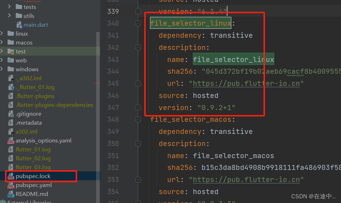Select .flutter-plugins-dependencies file name

[54, 105]
